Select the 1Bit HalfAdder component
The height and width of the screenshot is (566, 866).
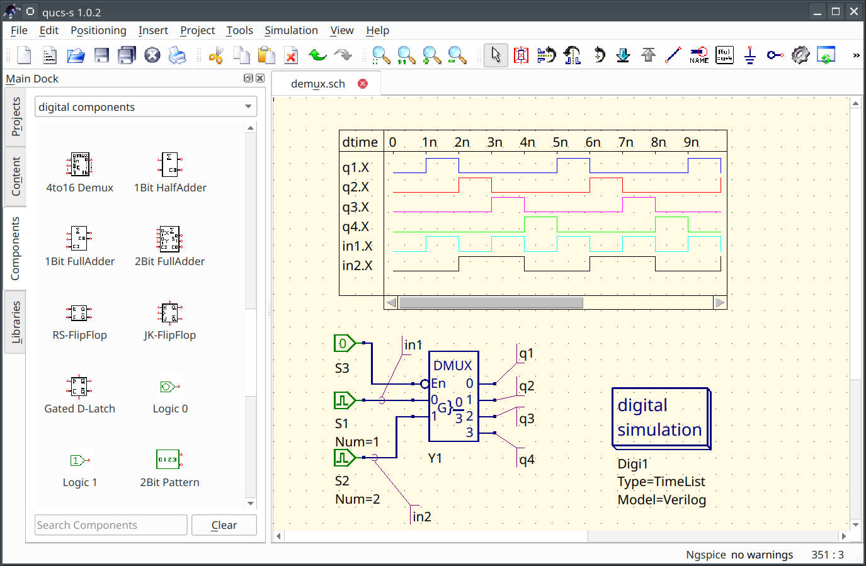point(170,173)
